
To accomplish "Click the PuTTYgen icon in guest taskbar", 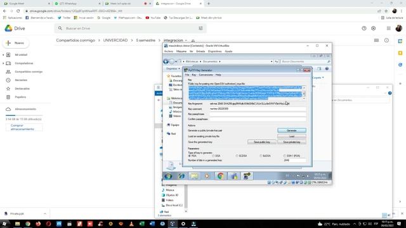I will [x=247, y=176].
